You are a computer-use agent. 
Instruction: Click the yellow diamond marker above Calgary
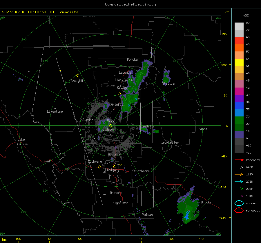[115, 166]
